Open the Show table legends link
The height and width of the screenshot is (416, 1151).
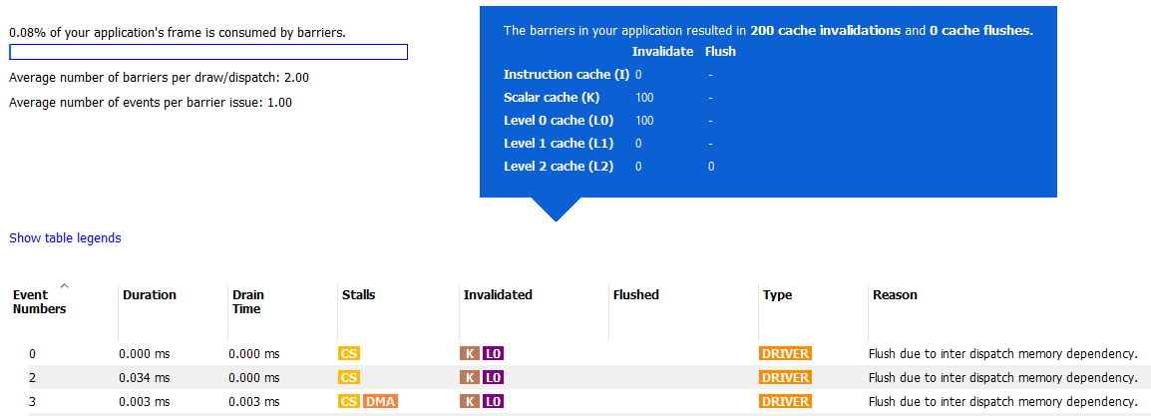[65, 238]
